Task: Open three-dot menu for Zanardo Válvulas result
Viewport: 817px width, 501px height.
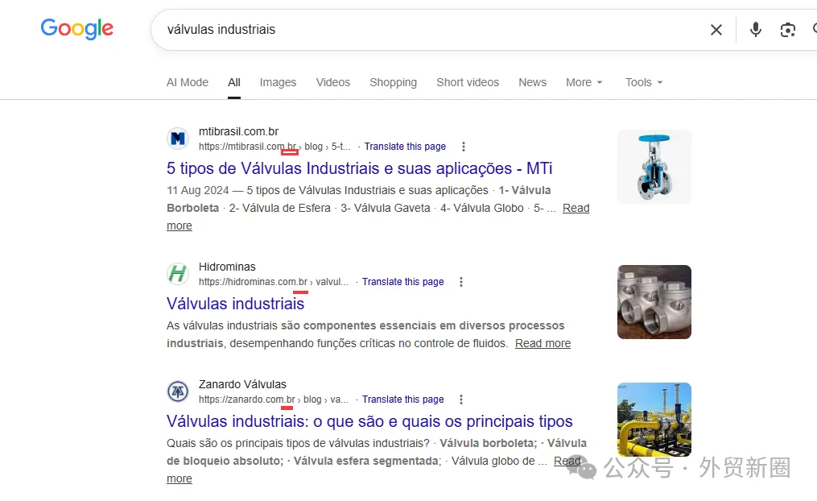Action: pos(461,400)
